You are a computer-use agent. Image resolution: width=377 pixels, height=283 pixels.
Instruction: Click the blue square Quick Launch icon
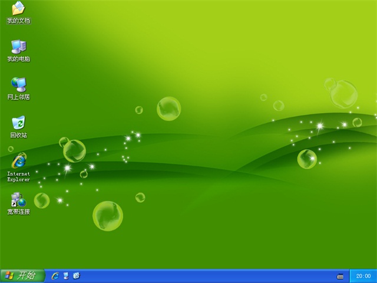coord(76,275)
